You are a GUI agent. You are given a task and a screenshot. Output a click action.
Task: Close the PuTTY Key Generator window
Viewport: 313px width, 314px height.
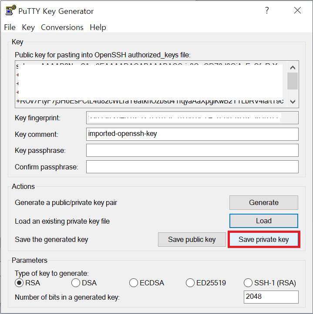tap(297, 10)
